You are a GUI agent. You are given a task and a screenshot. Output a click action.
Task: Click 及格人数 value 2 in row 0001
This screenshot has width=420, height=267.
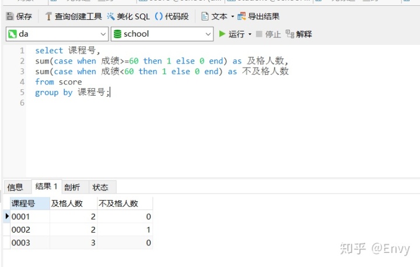click(73, 217)
